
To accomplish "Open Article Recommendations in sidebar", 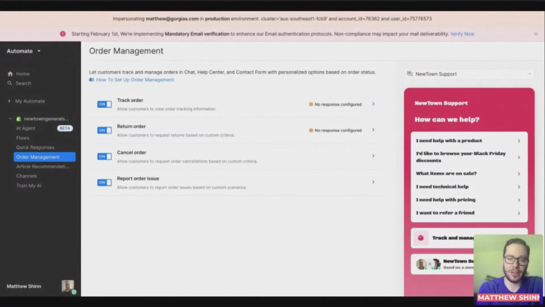I will click(43, 167).
